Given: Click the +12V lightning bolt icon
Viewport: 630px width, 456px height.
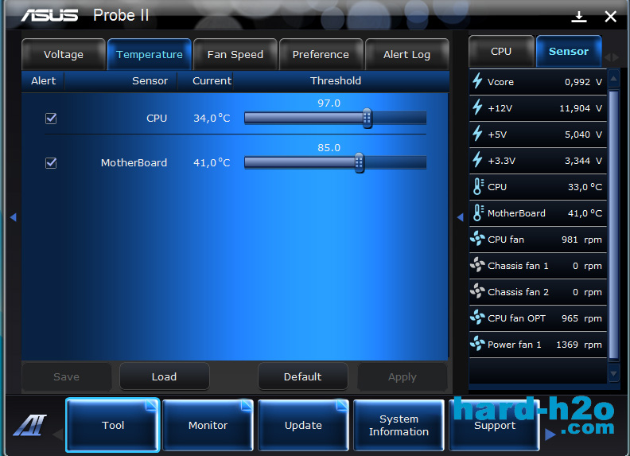Looking at the screenshot, I should pos(477,107).
